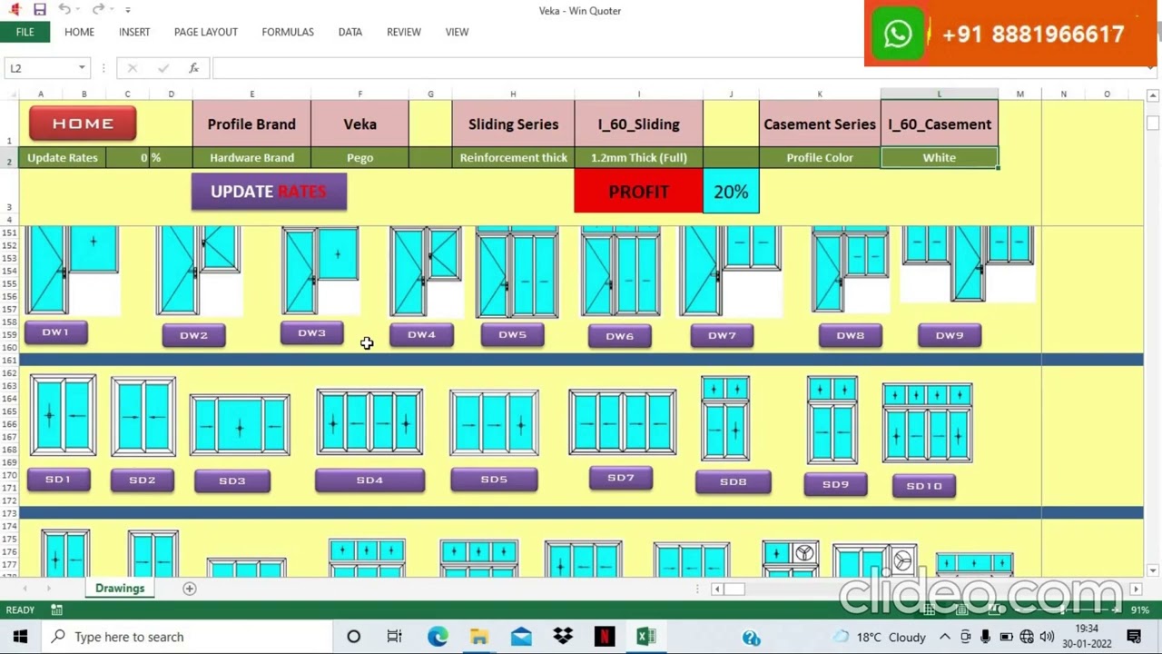Open the INSERT ribbon tab
1162x654 pixels.
[134, 32]
